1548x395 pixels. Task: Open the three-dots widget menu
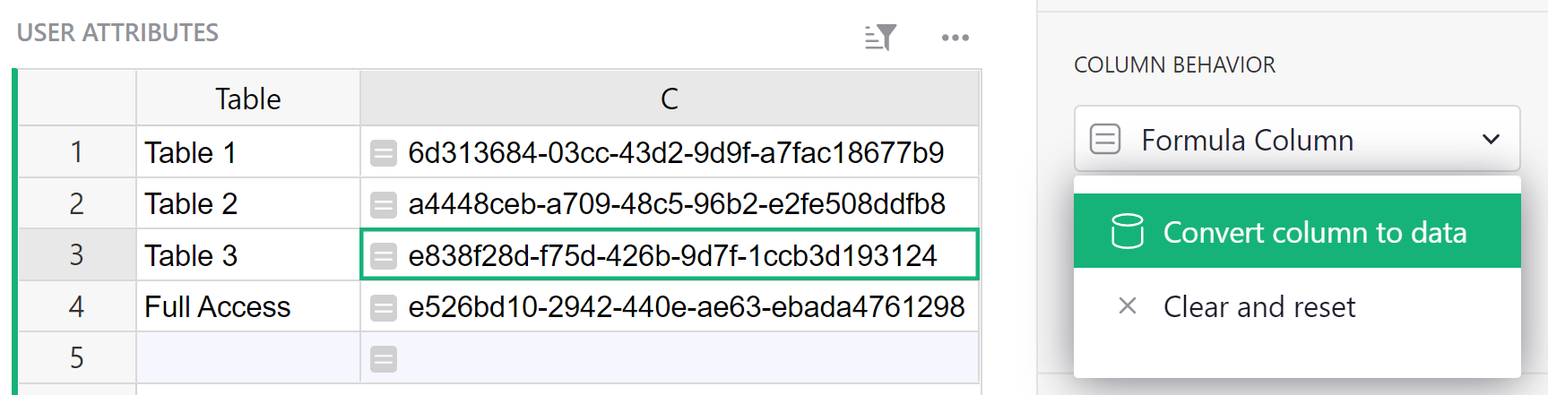955,38
